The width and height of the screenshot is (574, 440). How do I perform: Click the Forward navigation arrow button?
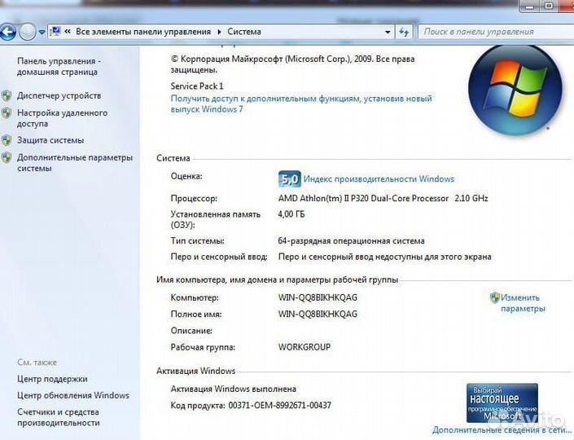pyautogui.click(x=27, y=32)
